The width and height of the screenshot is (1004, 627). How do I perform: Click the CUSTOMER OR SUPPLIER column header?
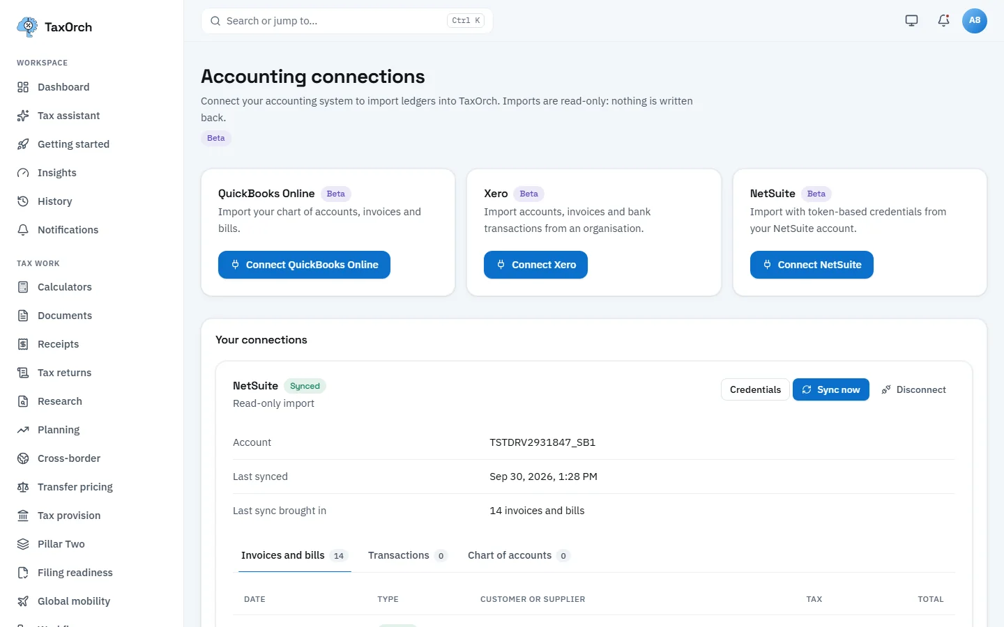click(x=533, y=599)
